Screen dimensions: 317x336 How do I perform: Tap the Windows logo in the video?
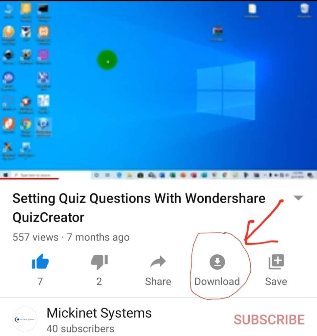(x=226, y=91)
